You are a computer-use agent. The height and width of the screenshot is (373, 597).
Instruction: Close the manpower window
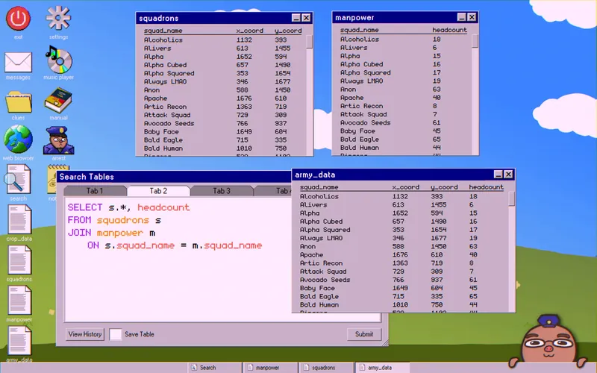point(472,17)
